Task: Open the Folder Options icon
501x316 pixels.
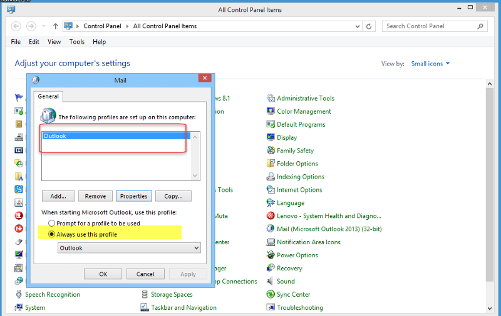Action: (x=271, y=164)
